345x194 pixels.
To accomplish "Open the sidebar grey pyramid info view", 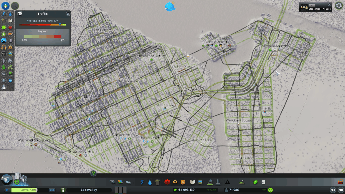I will click(4, 80).
